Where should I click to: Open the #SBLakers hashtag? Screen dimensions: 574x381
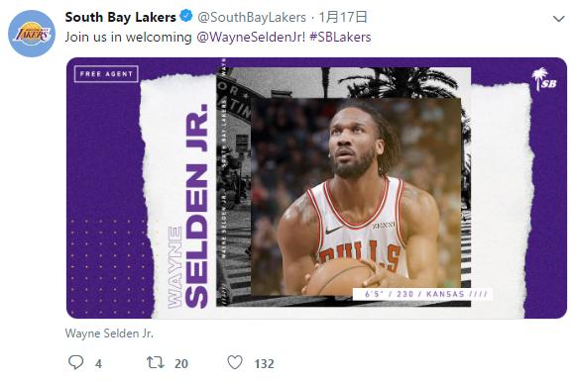[x=340, y=37]
